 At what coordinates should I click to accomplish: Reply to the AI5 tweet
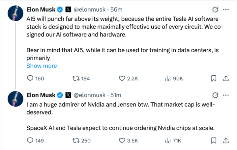[x=30, y=78]
